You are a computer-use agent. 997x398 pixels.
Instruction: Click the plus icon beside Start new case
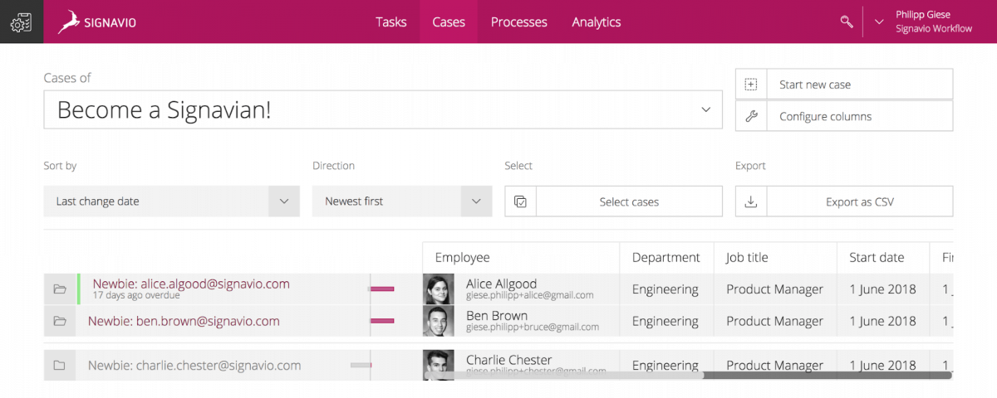pyautogui.click(x=751, y=85)
